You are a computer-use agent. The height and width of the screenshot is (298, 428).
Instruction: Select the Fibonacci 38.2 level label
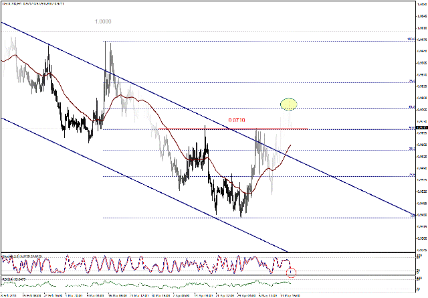(411, 149)
